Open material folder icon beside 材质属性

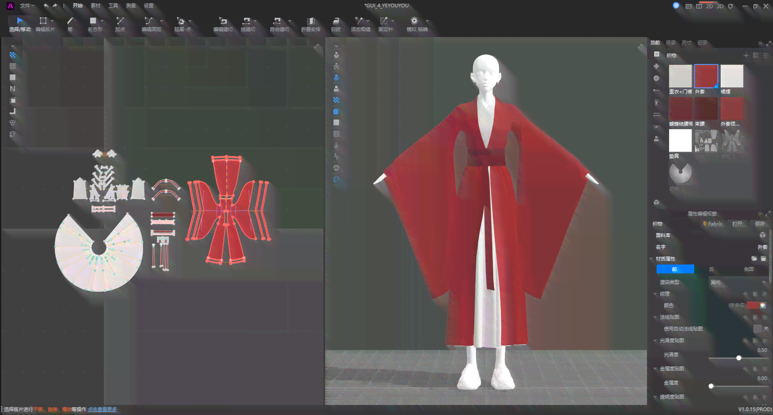(754, 258)
